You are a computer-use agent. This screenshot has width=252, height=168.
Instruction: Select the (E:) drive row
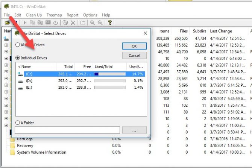(x=80, y=87)
